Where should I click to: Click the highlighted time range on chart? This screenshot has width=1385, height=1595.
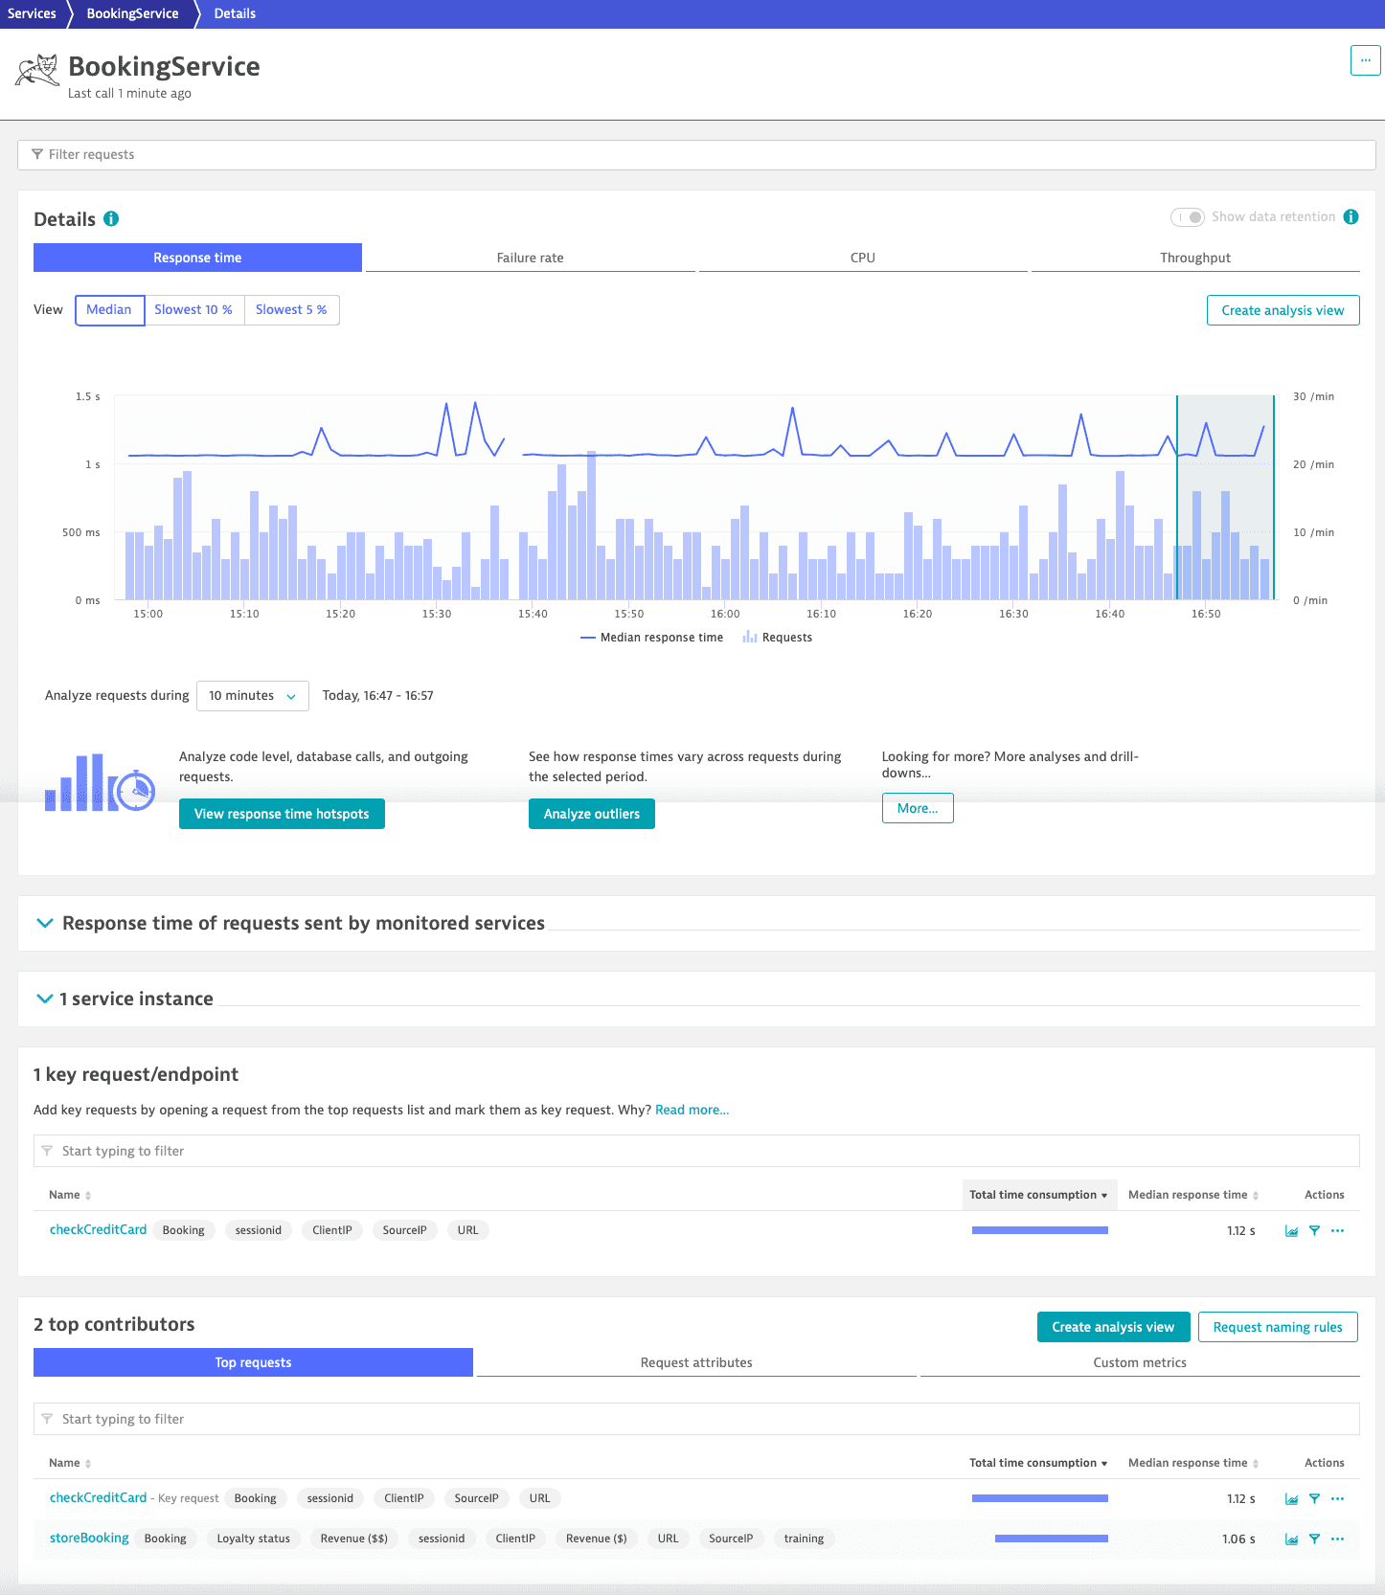click(x=1224, y=498)
